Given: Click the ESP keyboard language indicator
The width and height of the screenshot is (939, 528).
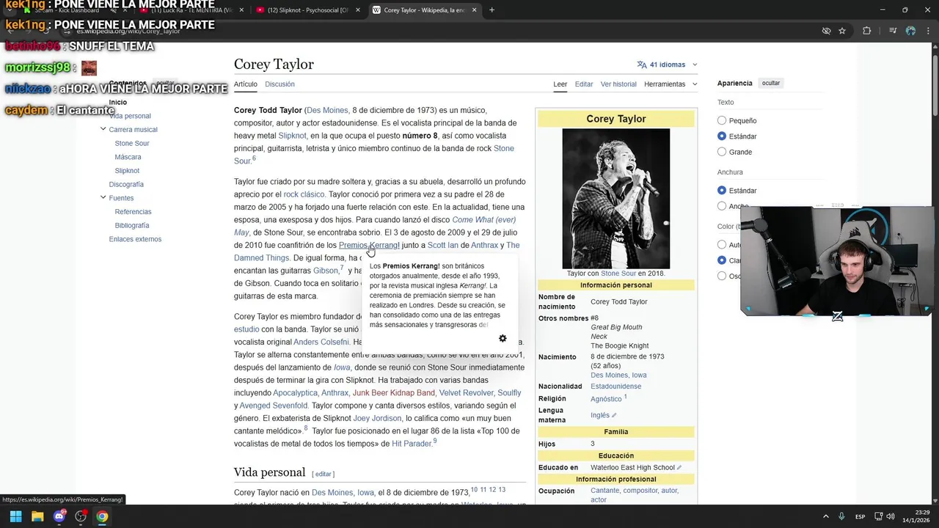Looking at the screenshot, I should click(860, 516).
